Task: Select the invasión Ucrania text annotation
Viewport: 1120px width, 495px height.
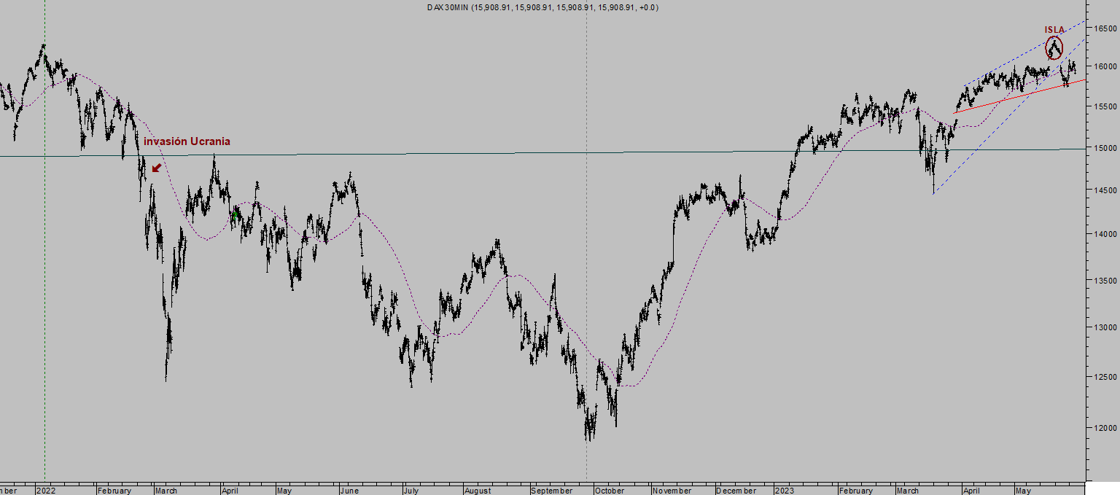Action: point(187,141)
